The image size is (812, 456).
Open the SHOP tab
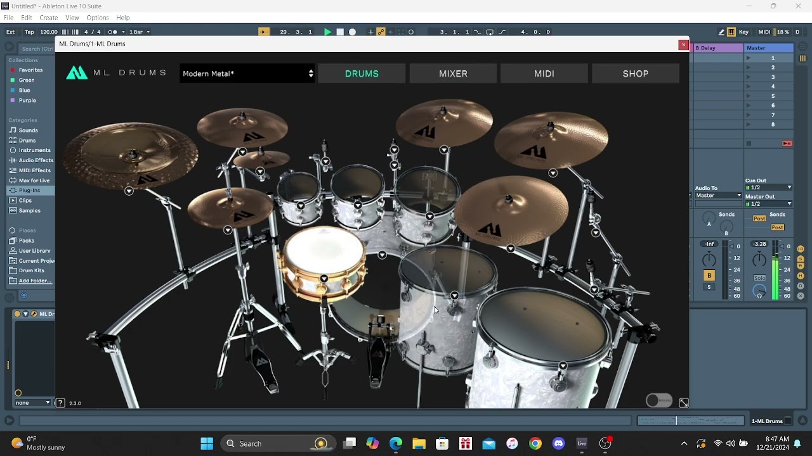click(636, 73)
